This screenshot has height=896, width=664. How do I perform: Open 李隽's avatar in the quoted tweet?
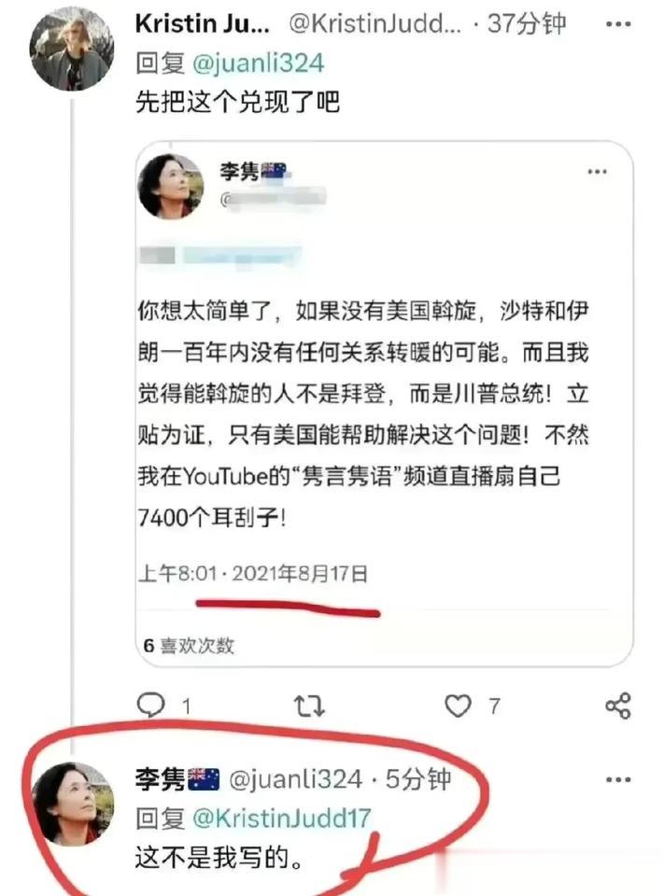pyautogui.click(x=171, y=187)
